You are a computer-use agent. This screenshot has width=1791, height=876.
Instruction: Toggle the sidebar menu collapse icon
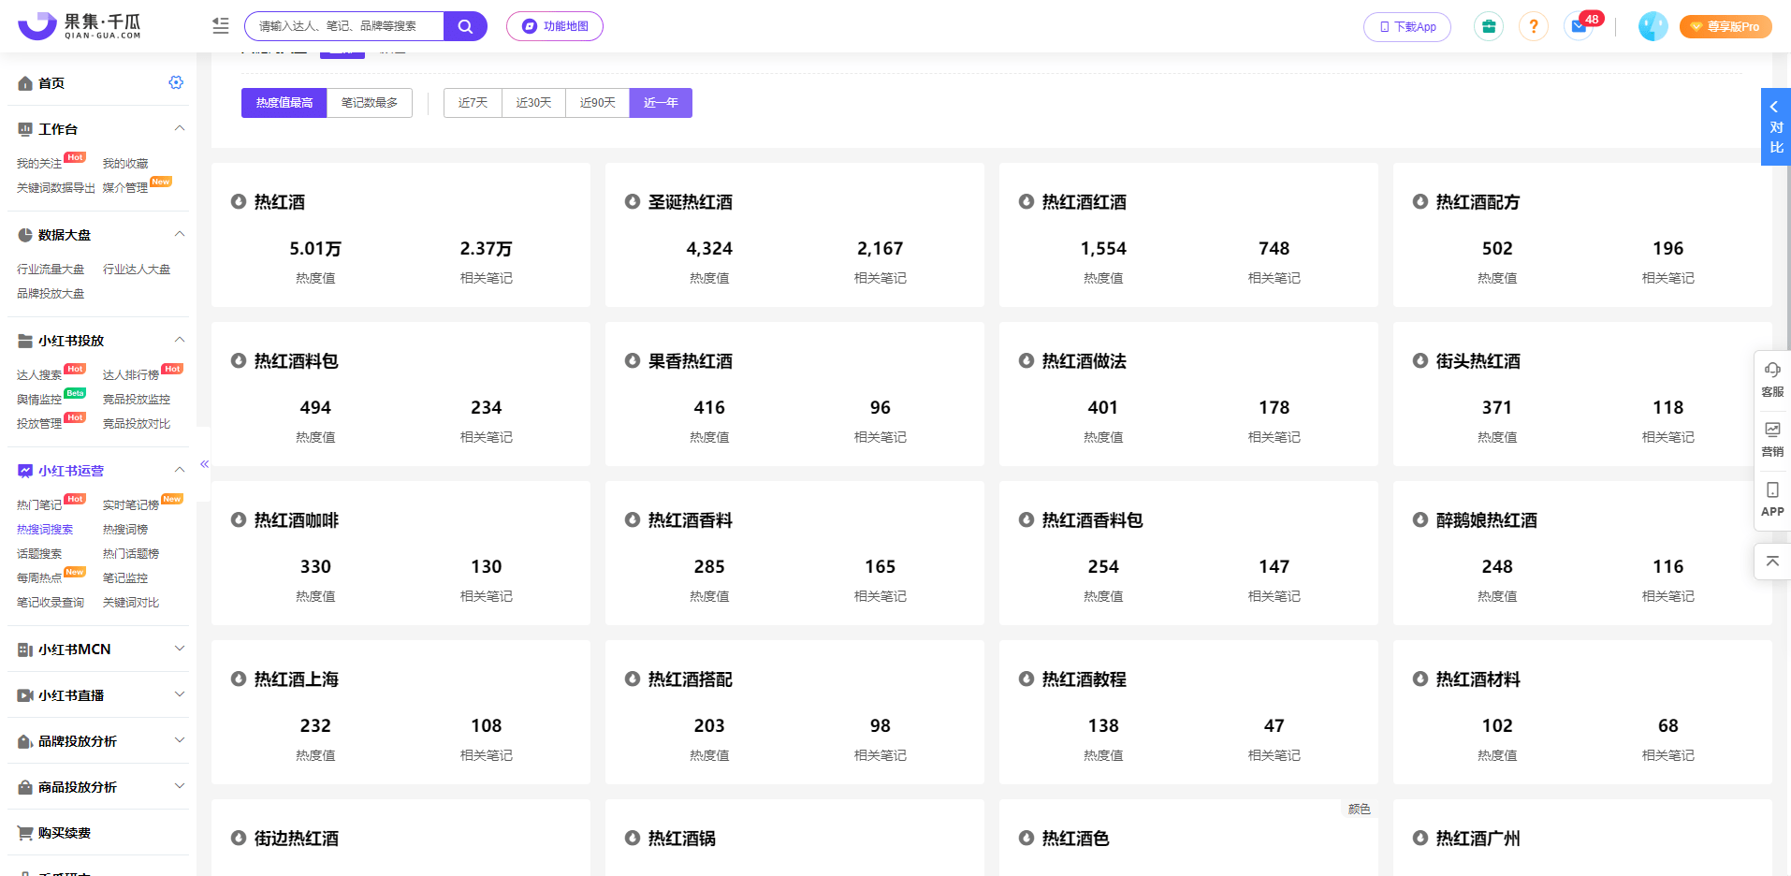click(221, 26)
